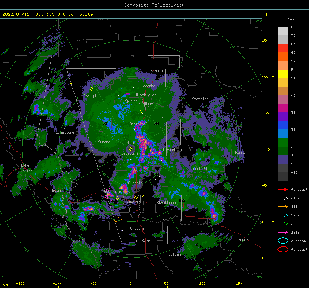This screenshot has height=288, width=309.
Task: Click the 'dBZ' legend heading
Action: [x=291, y=18]
